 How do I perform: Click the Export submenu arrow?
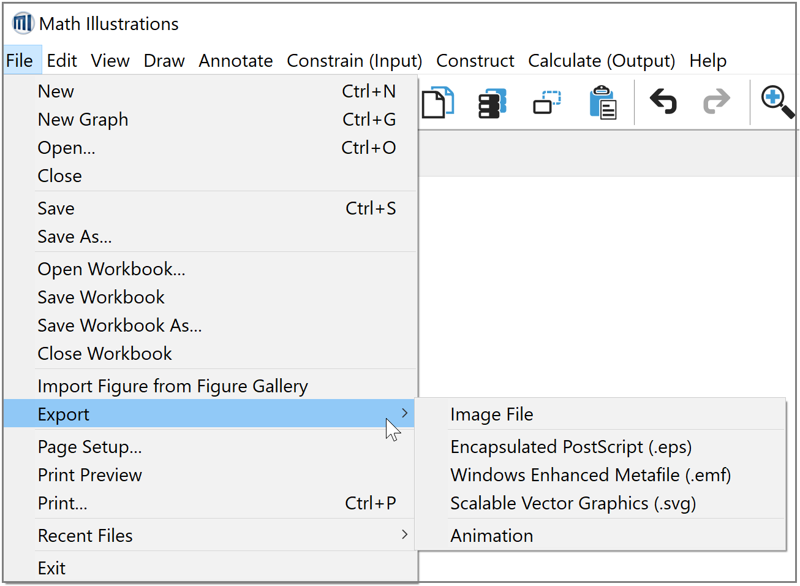coord(404,414)
